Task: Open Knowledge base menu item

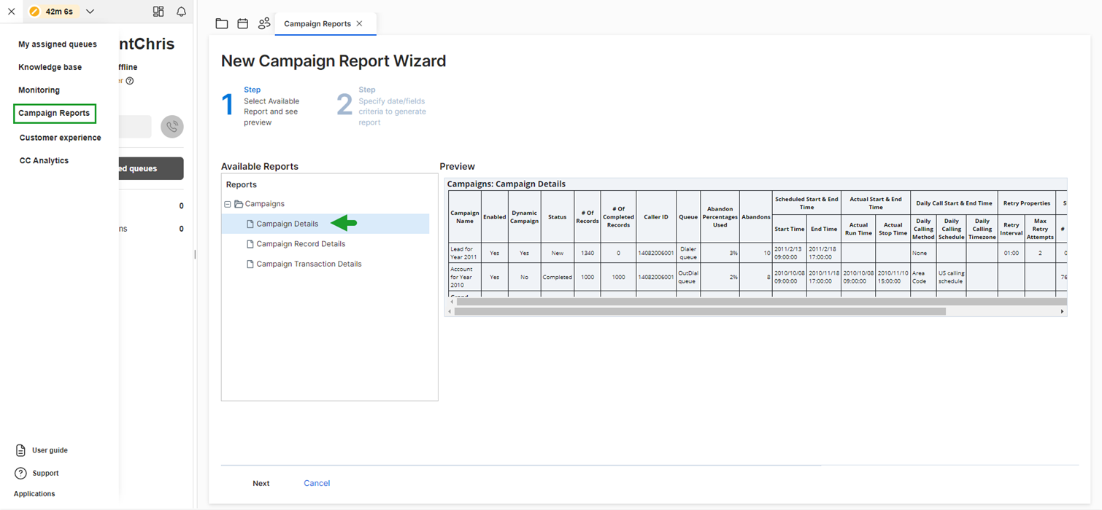Action: [50, 67]
